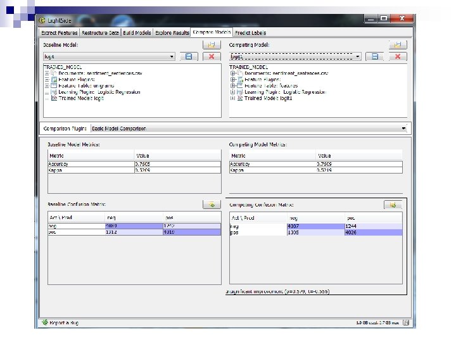
Task: Select baseline Kappa metric row
Action: (x=134, y=170)
